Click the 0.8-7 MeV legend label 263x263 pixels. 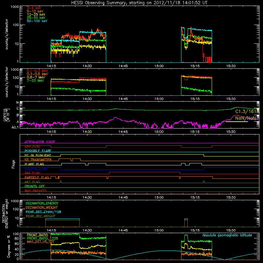(36, 77)
